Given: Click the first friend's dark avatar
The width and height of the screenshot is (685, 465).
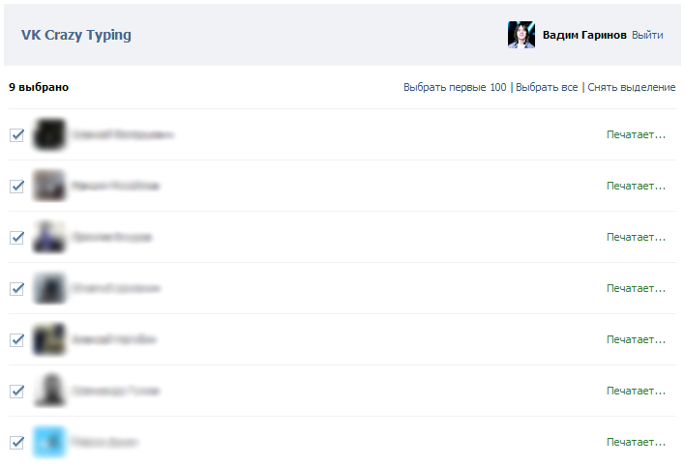Looking at the screenshot, I should tap(49, 134).
